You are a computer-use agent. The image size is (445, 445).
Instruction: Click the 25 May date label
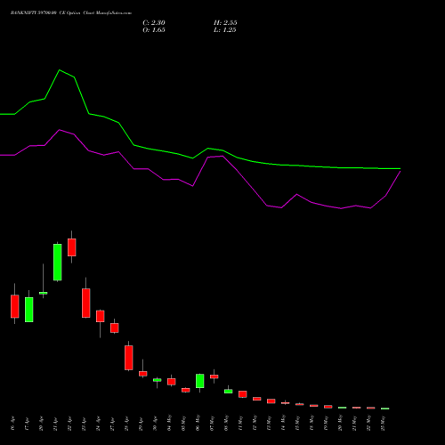coord(383,423)
